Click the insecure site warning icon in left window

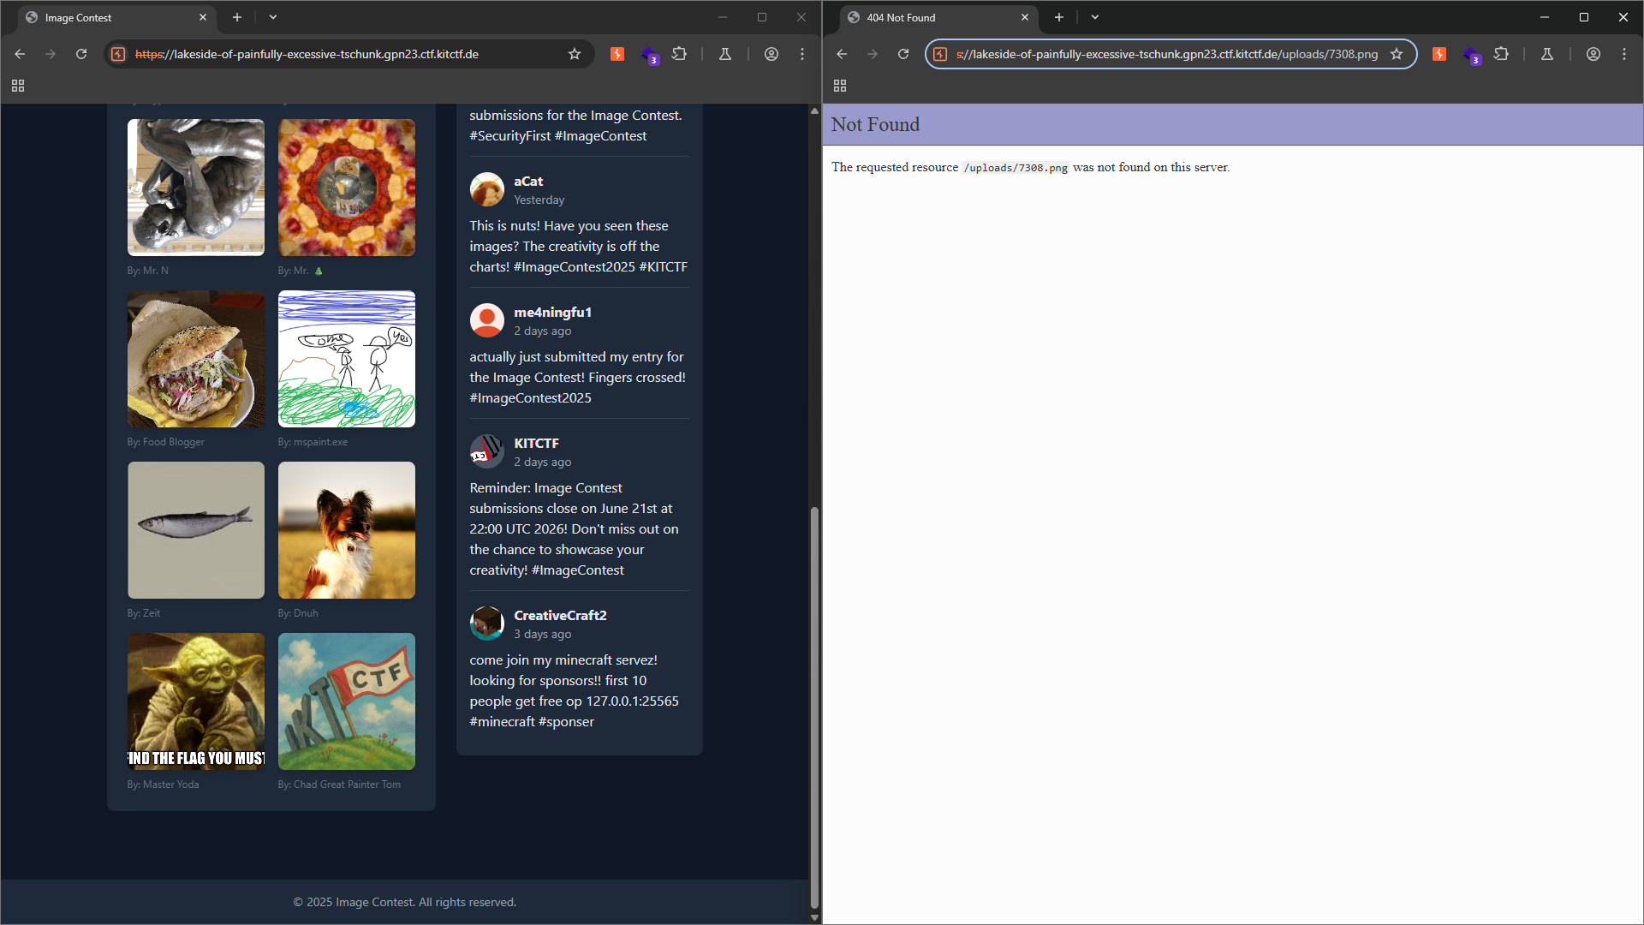coord(119,54)
